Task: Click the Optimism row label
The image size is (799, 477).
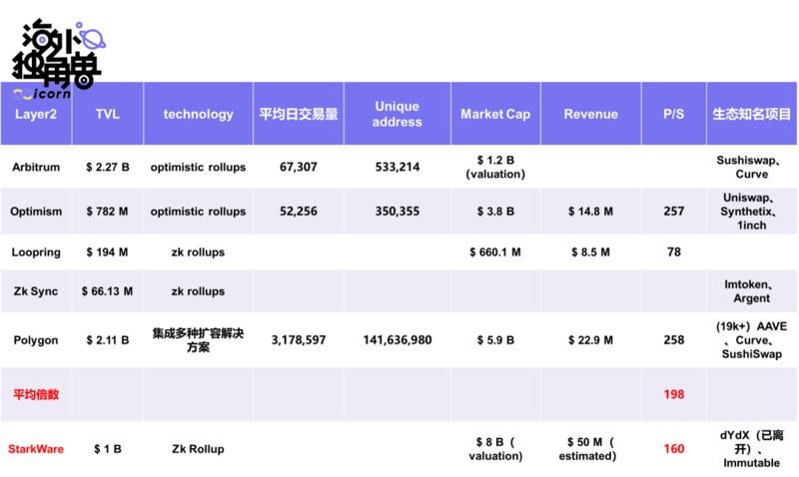Action: (36, 212)
